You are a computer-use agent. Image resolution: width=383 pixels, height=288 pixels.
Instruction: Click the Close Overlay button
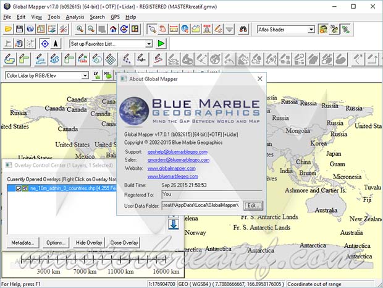click(124, 242)
